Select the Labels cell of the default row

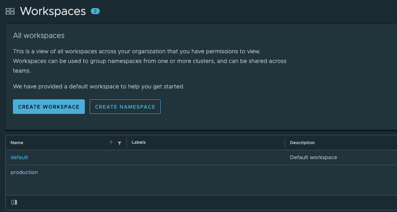206,157
